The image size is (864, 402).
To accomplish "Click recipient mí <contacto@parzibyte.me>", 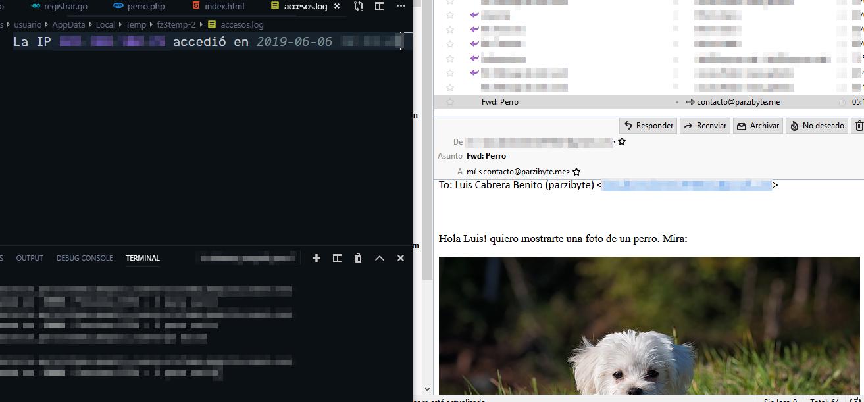I will [519, 172].
